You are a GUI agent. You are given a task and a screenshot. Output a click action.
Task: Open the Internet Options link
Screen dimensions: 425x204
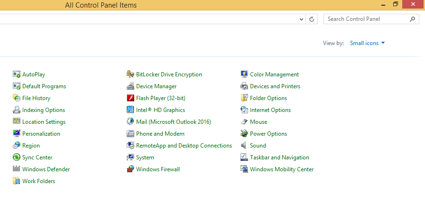point(270,110)
